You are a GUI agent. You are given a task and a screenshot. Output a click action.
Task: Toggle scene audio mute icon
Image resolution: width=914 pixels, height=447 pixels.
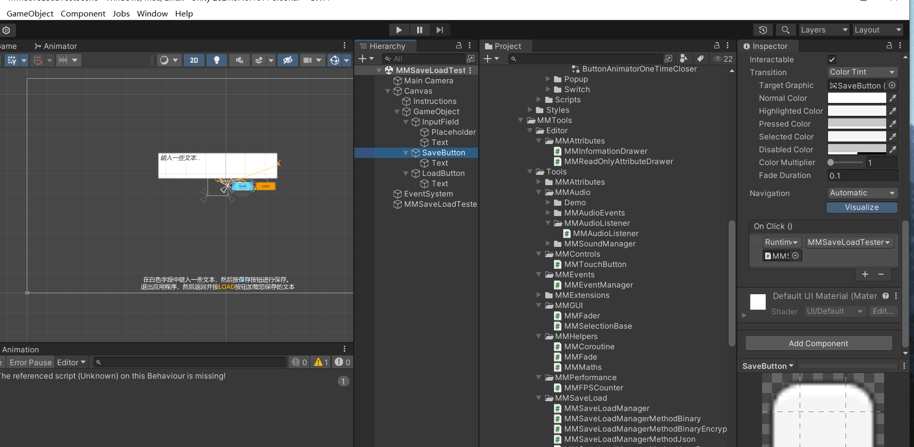coord(239,60)
